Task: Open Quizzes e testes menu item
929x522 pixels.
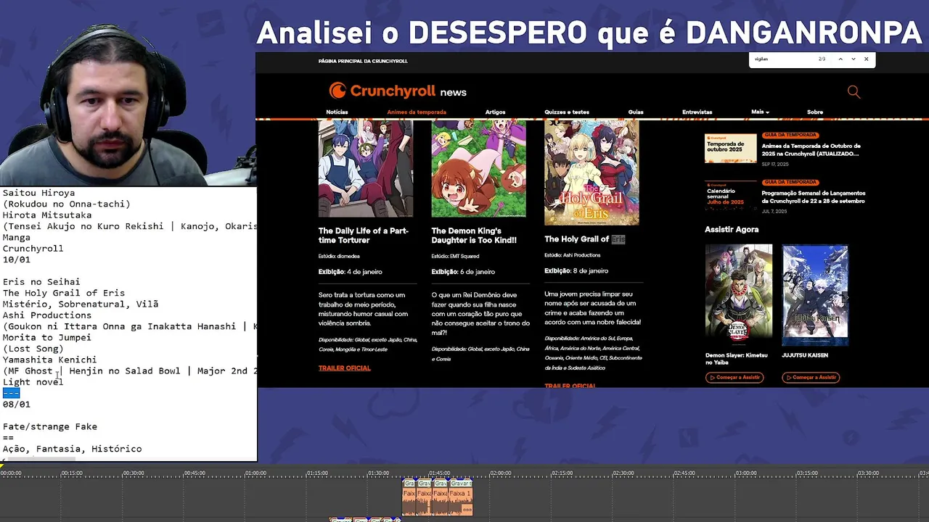Action: pos(567,112)
